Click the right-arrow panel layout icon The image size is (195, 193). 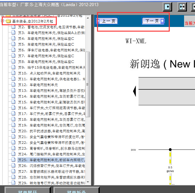point(167,7)
